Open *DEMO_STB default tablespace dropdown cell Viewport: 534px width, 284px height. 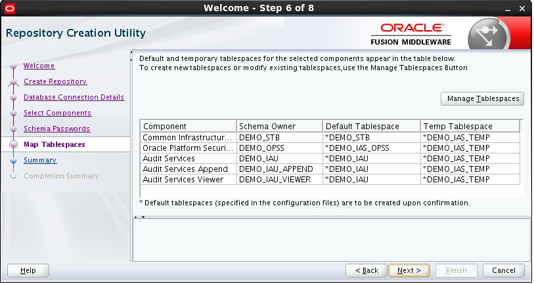pos(372,137)
